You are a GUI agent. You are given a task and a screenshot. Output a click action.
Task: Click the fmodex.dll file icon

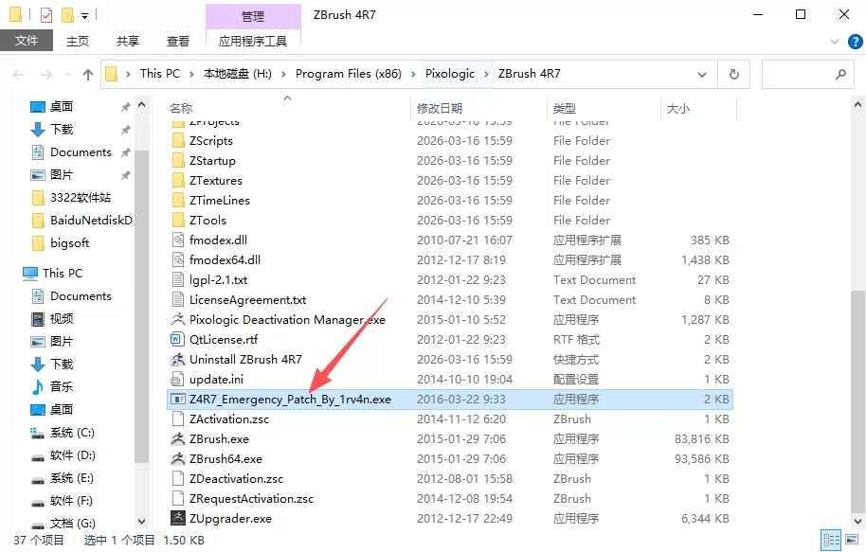pyautogui.click(x=178, y=240)
